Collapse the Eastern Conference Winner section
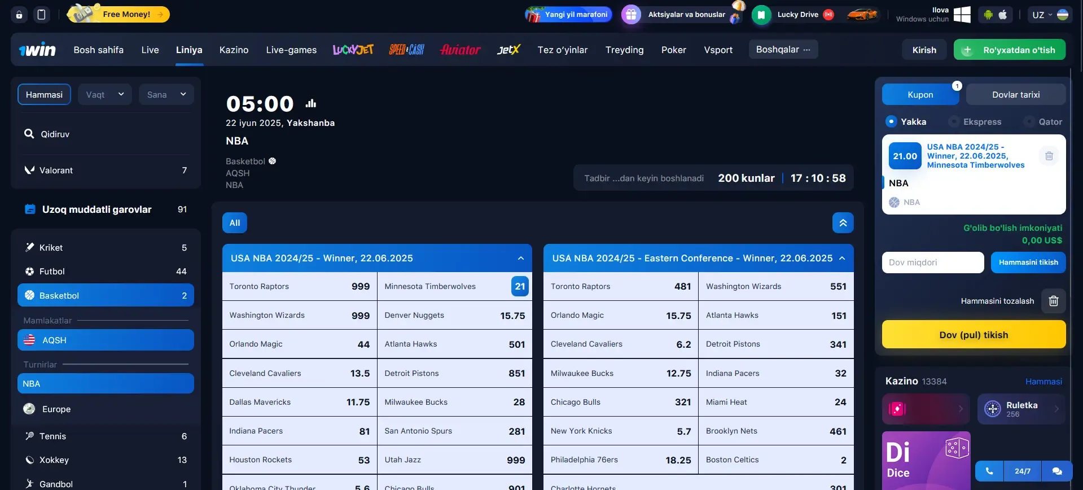 842,258
